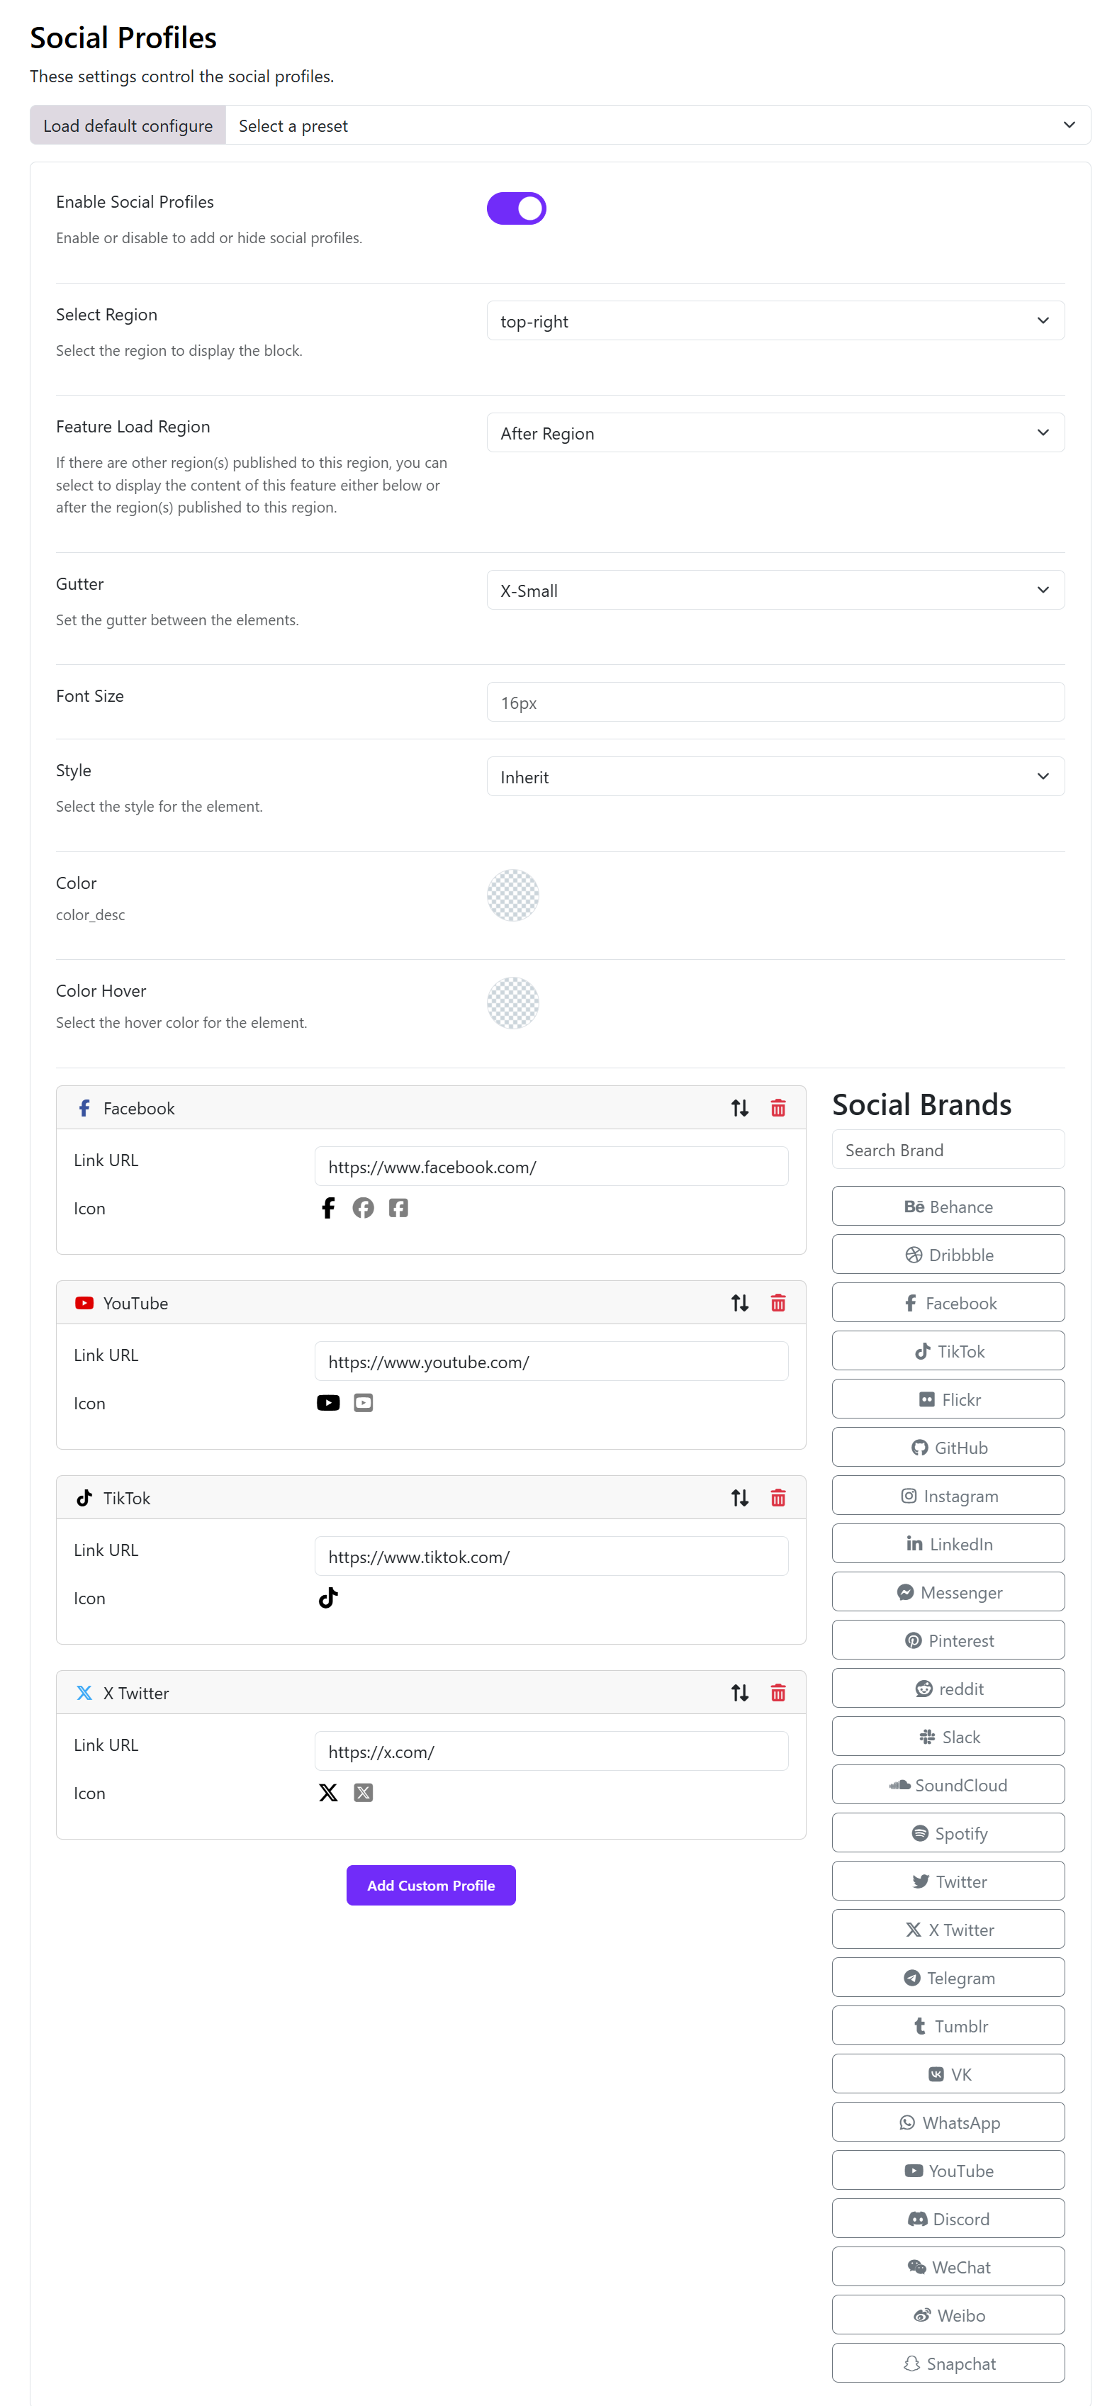Edit the YouTube Link URL field
1117x2406 pixels.
pyautogui.click(x=551, y=1362)
